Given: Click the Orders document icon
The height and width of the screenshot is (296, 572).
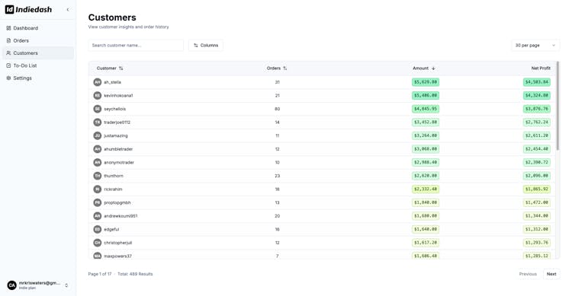Looking at the screenshot, I should click(x=8, y=40).
